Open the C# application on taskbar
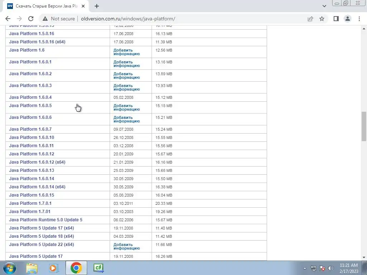Screen dimensions: 367x275 98,268
